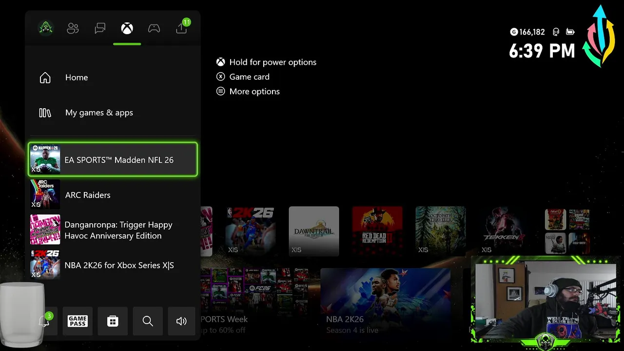Go to Home in the guide
Screen dimensions: 624x351
click(x=113, y=78)
